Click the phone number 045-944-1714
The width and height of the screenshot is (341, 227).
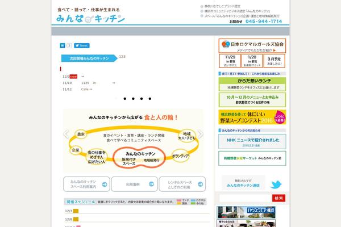pyautogui.click(x=264, y=22)
